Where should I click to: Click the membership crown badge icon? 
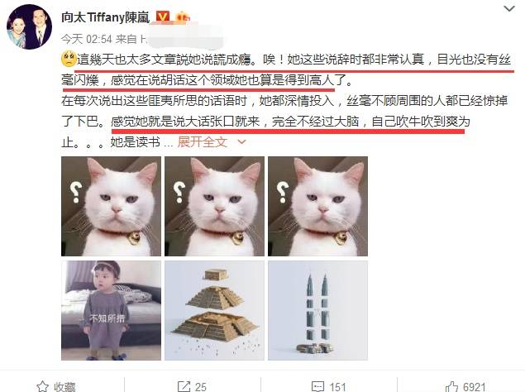click(x=183, y=17)
